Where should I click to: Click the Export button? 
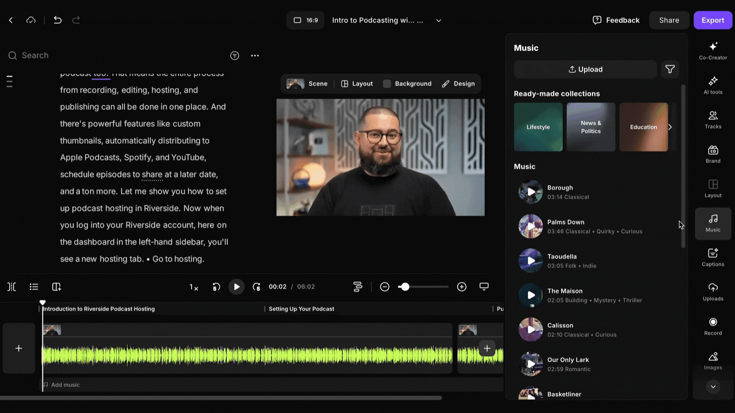(x=712, y=20)
